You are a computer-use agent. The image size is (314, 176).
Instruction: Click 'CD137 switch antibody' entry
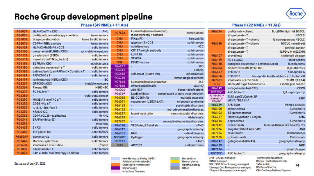pos(146,51)
